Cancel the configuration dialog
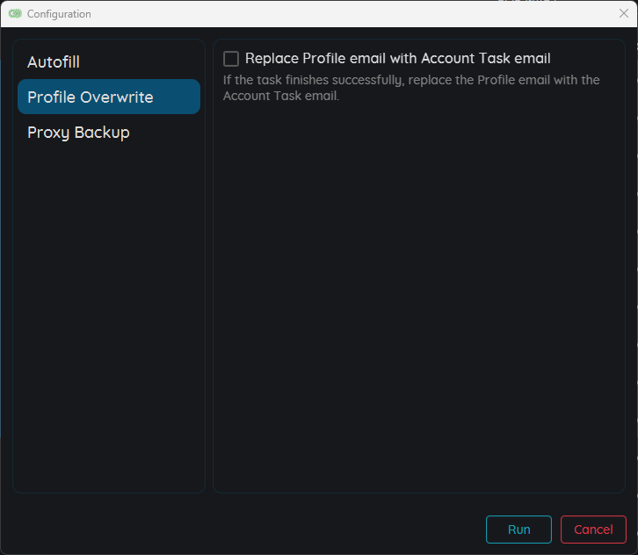638x555 pixels. (593, 529)
